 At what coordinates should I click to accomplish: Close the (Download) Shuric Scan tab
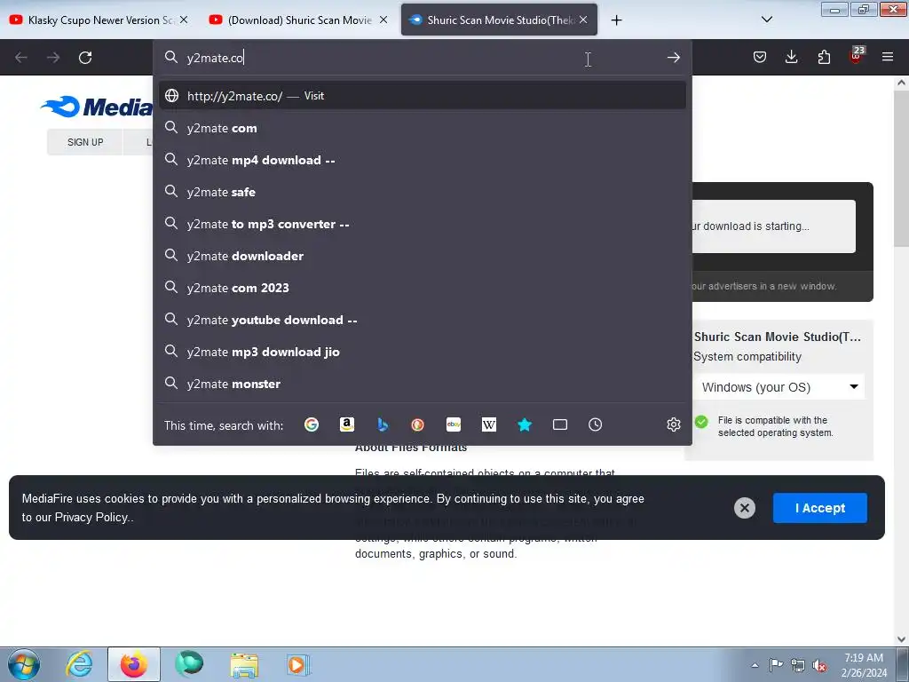(x=383, y=20)
